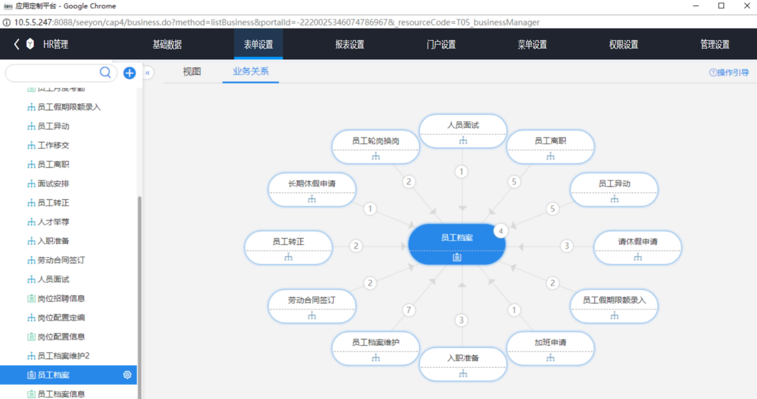Open the 操作引导 help link
Viewport: 757px width, 399px height.
(x=729, y=72)
